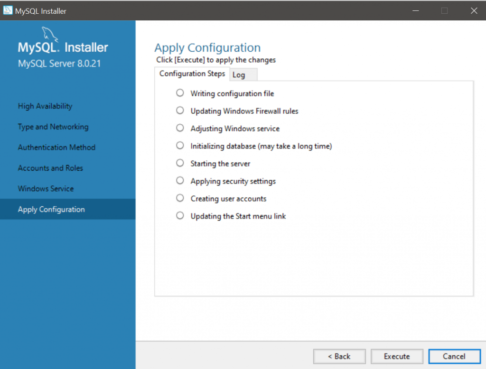Close the MySQL Installer window
Viewport: 486px width, 369px height.
[x=474, y=11]
